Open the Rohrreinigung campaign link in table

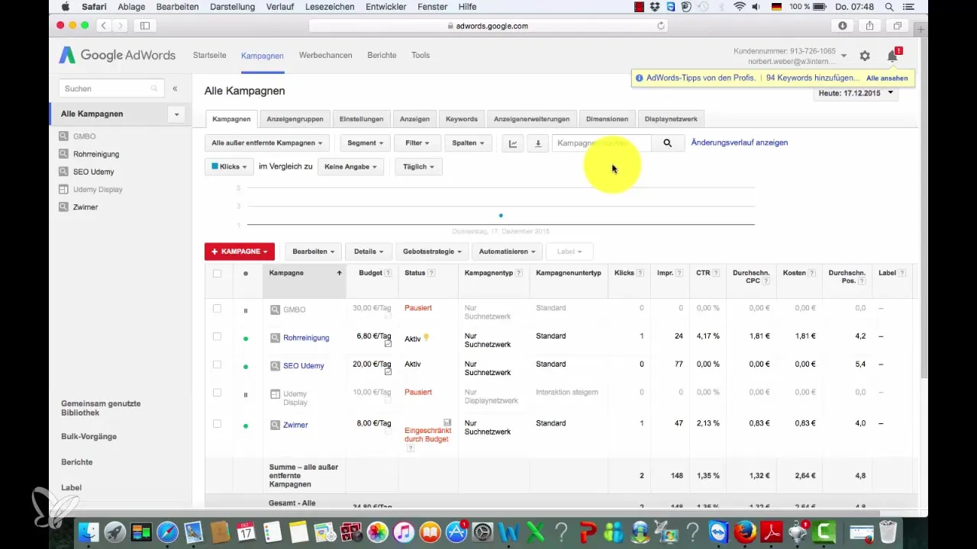coord(306,338)
